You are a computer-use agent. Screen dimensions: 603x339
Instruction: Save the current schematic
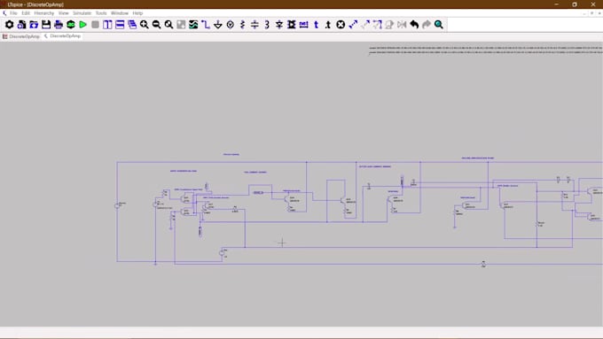tap(46, 25)
